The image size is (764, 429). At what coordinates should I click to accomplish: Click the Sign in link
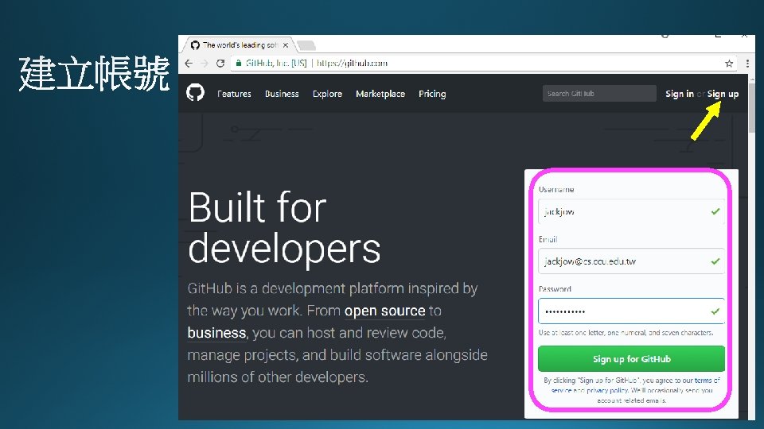coord(680,94)
